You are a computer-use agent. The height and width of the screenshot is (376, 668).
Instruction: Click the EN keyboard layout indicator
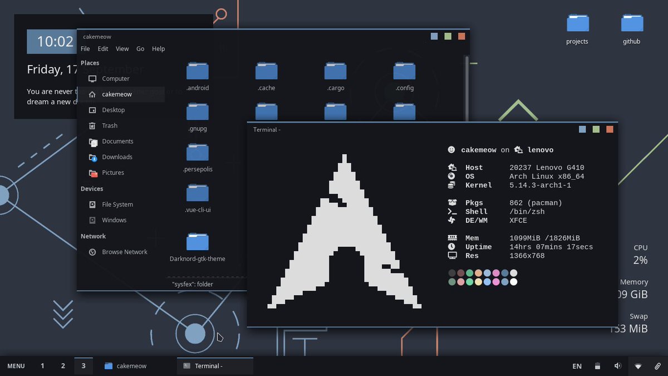(x=577, y=366)
